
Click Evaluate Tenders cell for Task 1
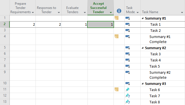(75, 24)
